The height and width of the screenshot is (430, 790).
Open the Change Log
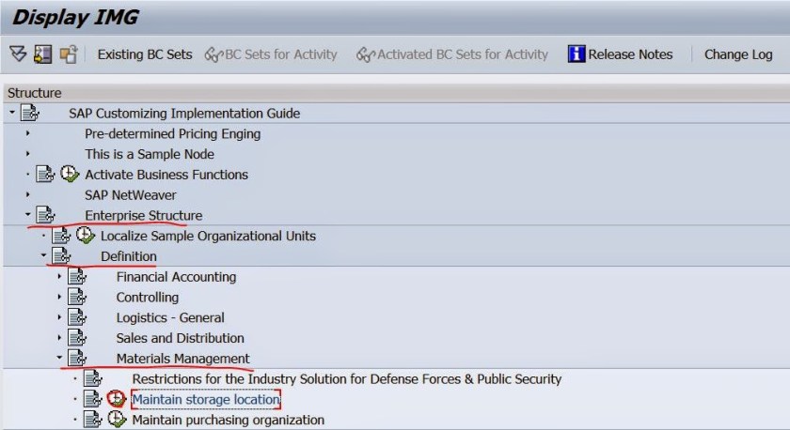738,54
